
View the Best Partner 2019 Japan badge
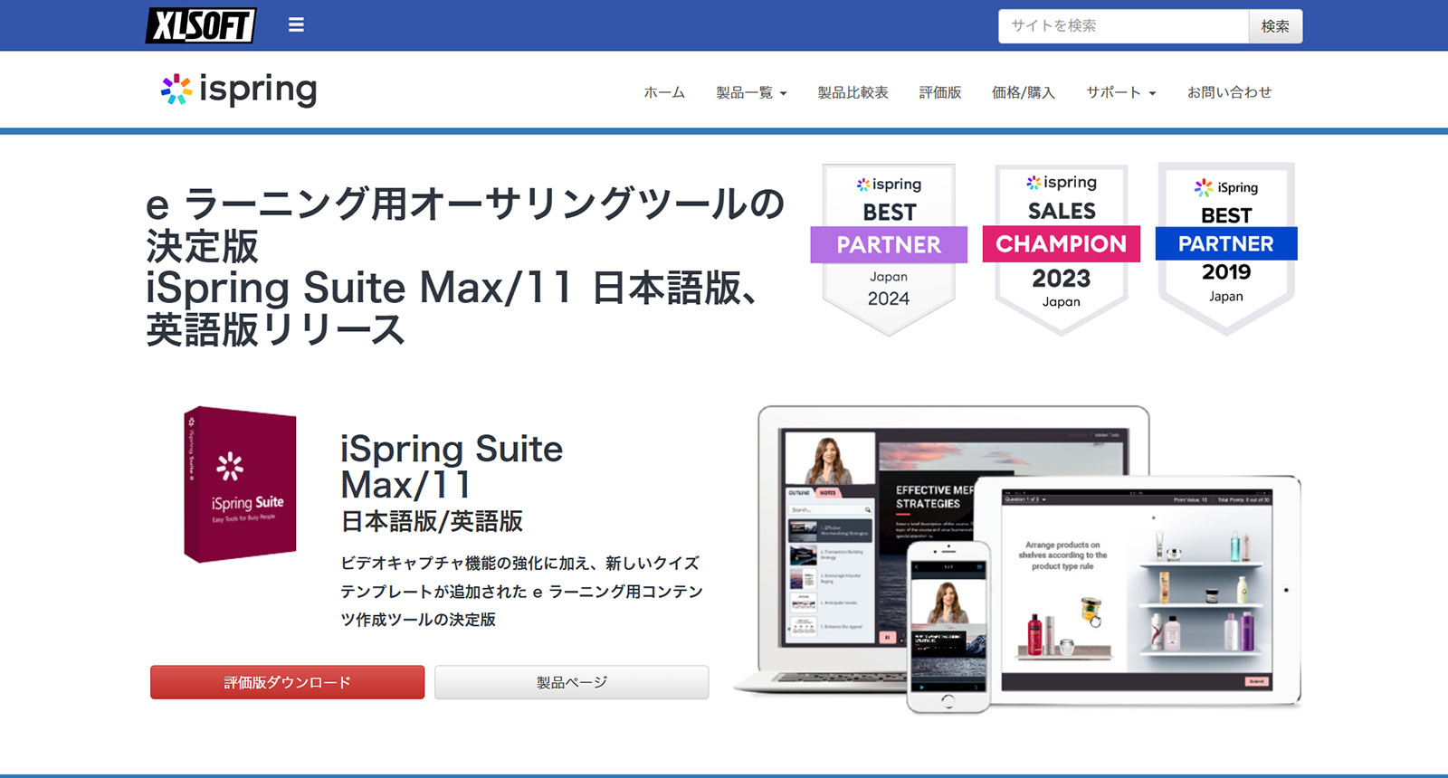click(x=1226, y=249)
